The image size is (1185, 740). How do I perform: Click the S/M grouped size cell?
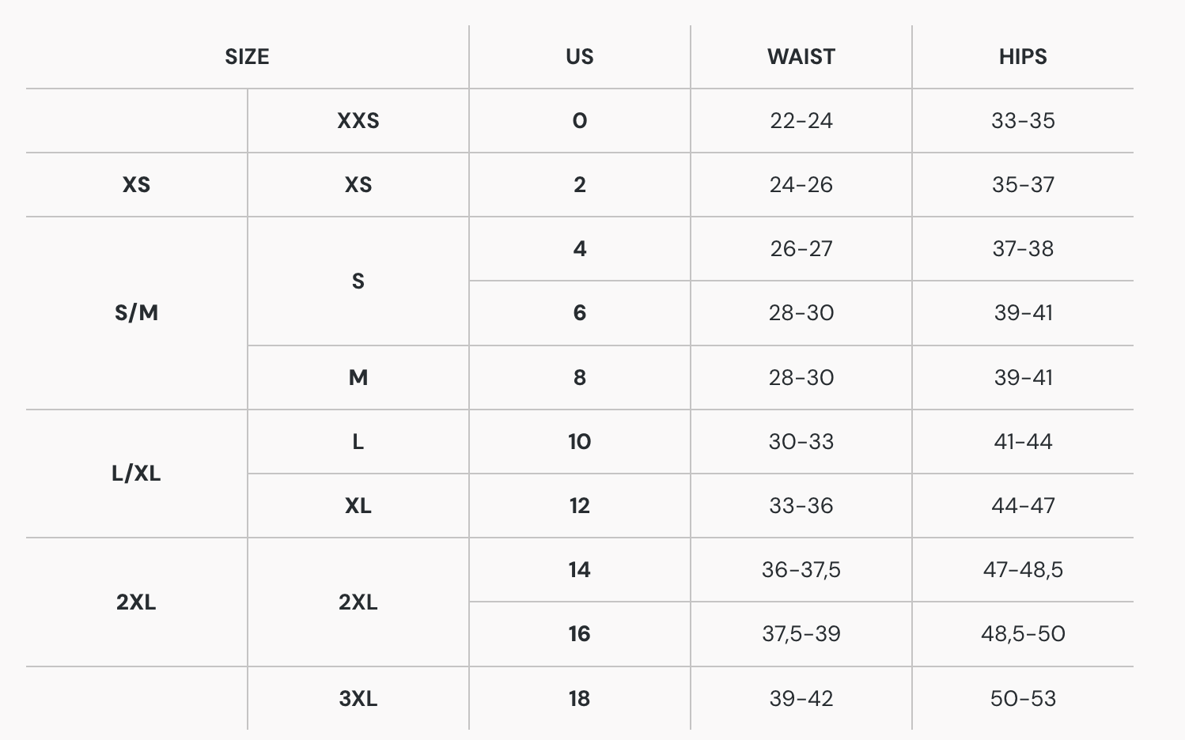coord(136,313)
